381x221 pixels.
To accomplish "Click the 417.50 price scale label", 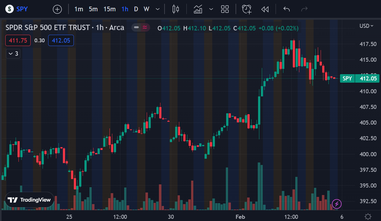I will tap(368, 44).
